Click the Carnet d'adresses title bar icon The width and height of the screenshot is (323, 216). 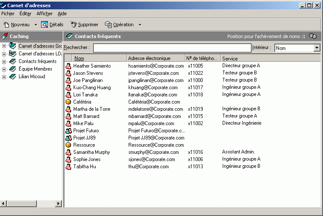(x=3, y=5)
